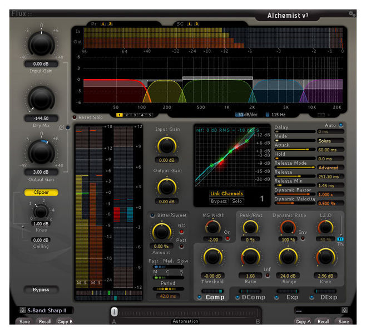The image size is (366, 334).
Task: Toggle the Ratio Inf LED
Action: click(268, 276)
